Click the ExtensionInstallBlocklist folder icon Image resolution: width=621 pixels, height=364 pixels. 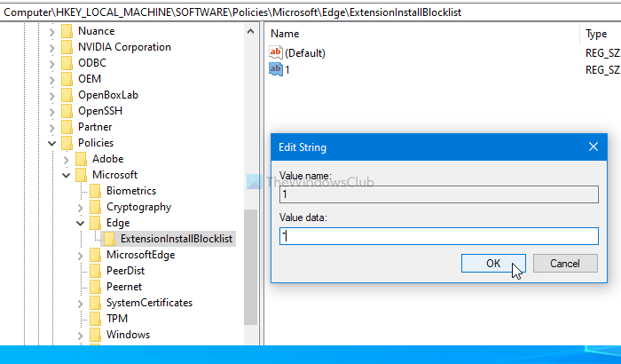click(110, 239)
